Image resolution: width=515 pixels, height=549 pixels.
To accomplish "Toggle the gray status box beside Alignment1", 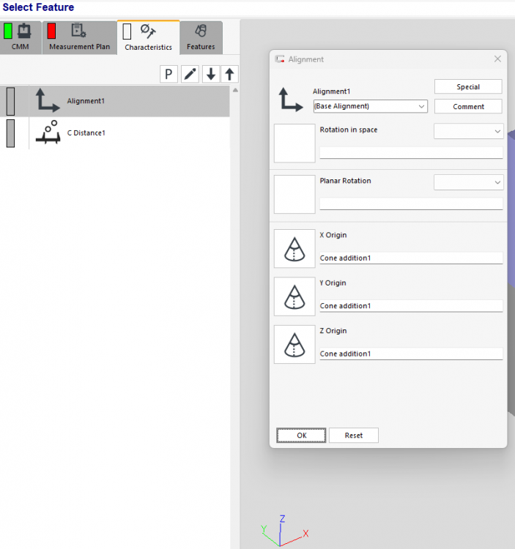I will 10,101.
